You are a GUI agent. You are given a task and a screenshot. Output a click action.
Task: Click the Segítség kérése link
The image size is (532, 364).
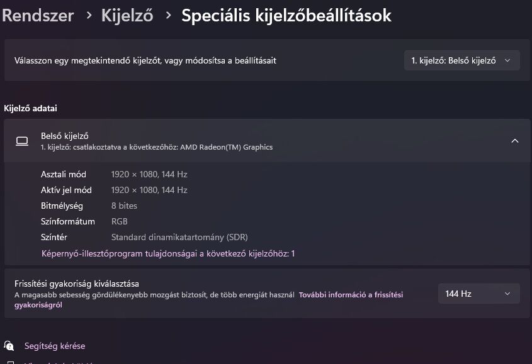pos(55,346)
